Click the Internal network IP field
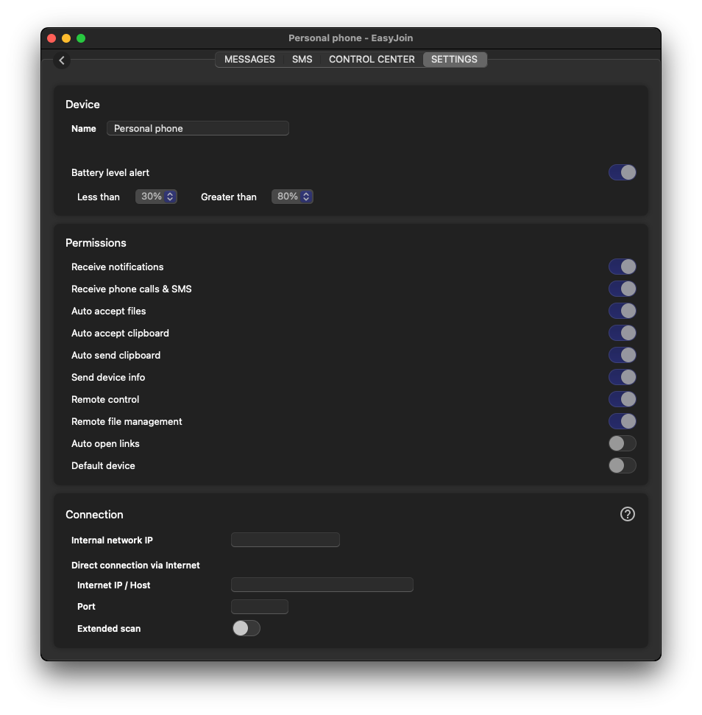This screenshot has width=702, height=715. [x=286, y=540]
